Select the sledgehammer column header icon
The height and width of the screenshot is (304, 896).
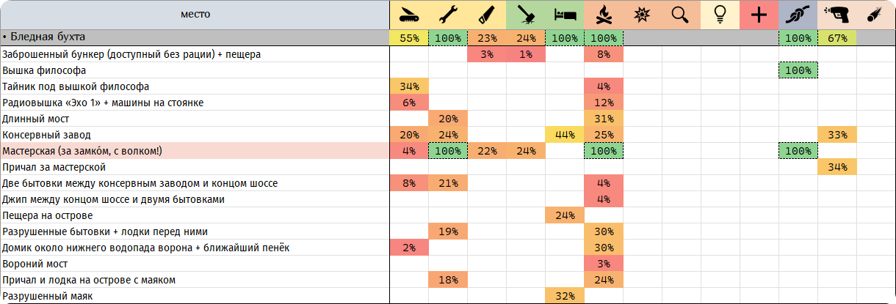pyautogui.click(x=526, y=15)
